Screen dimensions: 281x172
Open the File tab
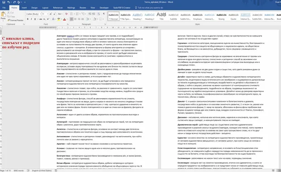click(4, 8)
